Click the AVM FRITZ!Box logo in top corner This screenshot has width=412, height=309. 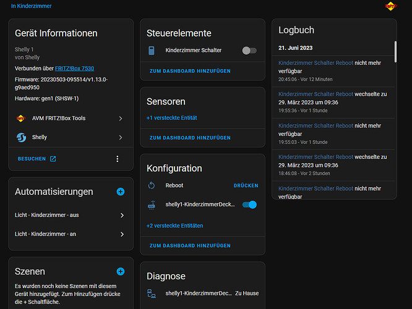tap(390, 6)
